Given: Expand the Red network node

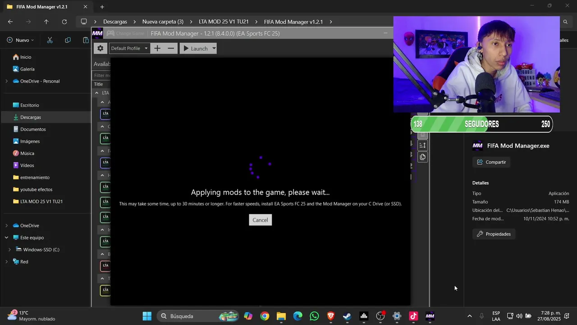Looking at the screenshot, I should 6,262.
